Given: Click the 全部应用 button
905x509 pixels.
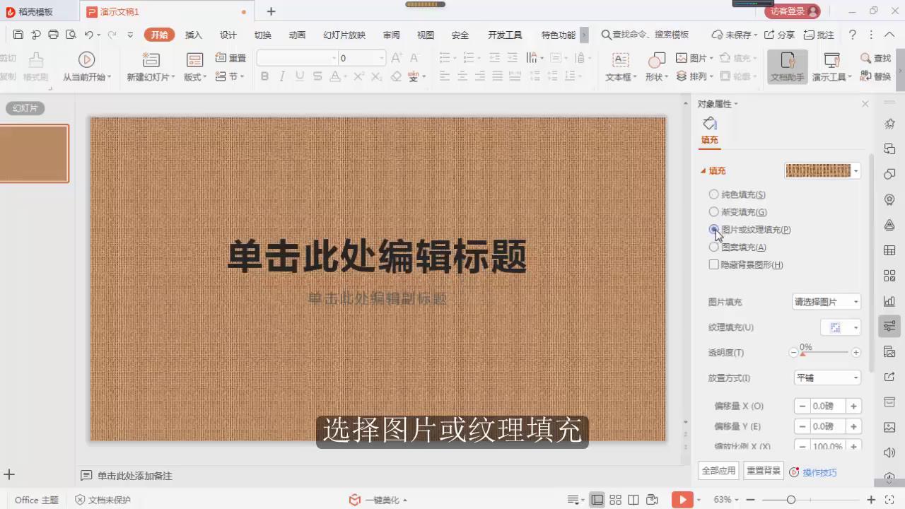Looking at the screenshot, I should pos(718,470).
